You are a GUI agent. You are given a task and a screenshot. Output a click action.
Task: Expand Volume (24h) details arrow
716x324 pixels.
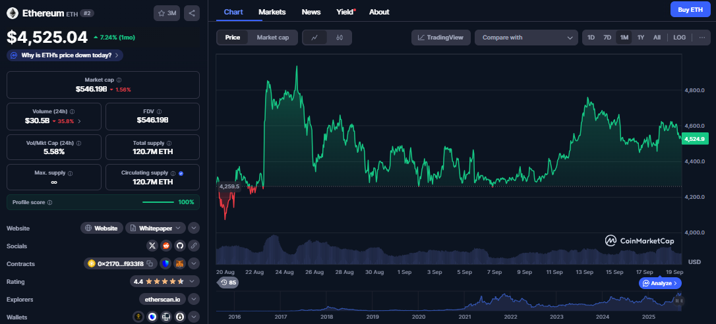point(80,121)
